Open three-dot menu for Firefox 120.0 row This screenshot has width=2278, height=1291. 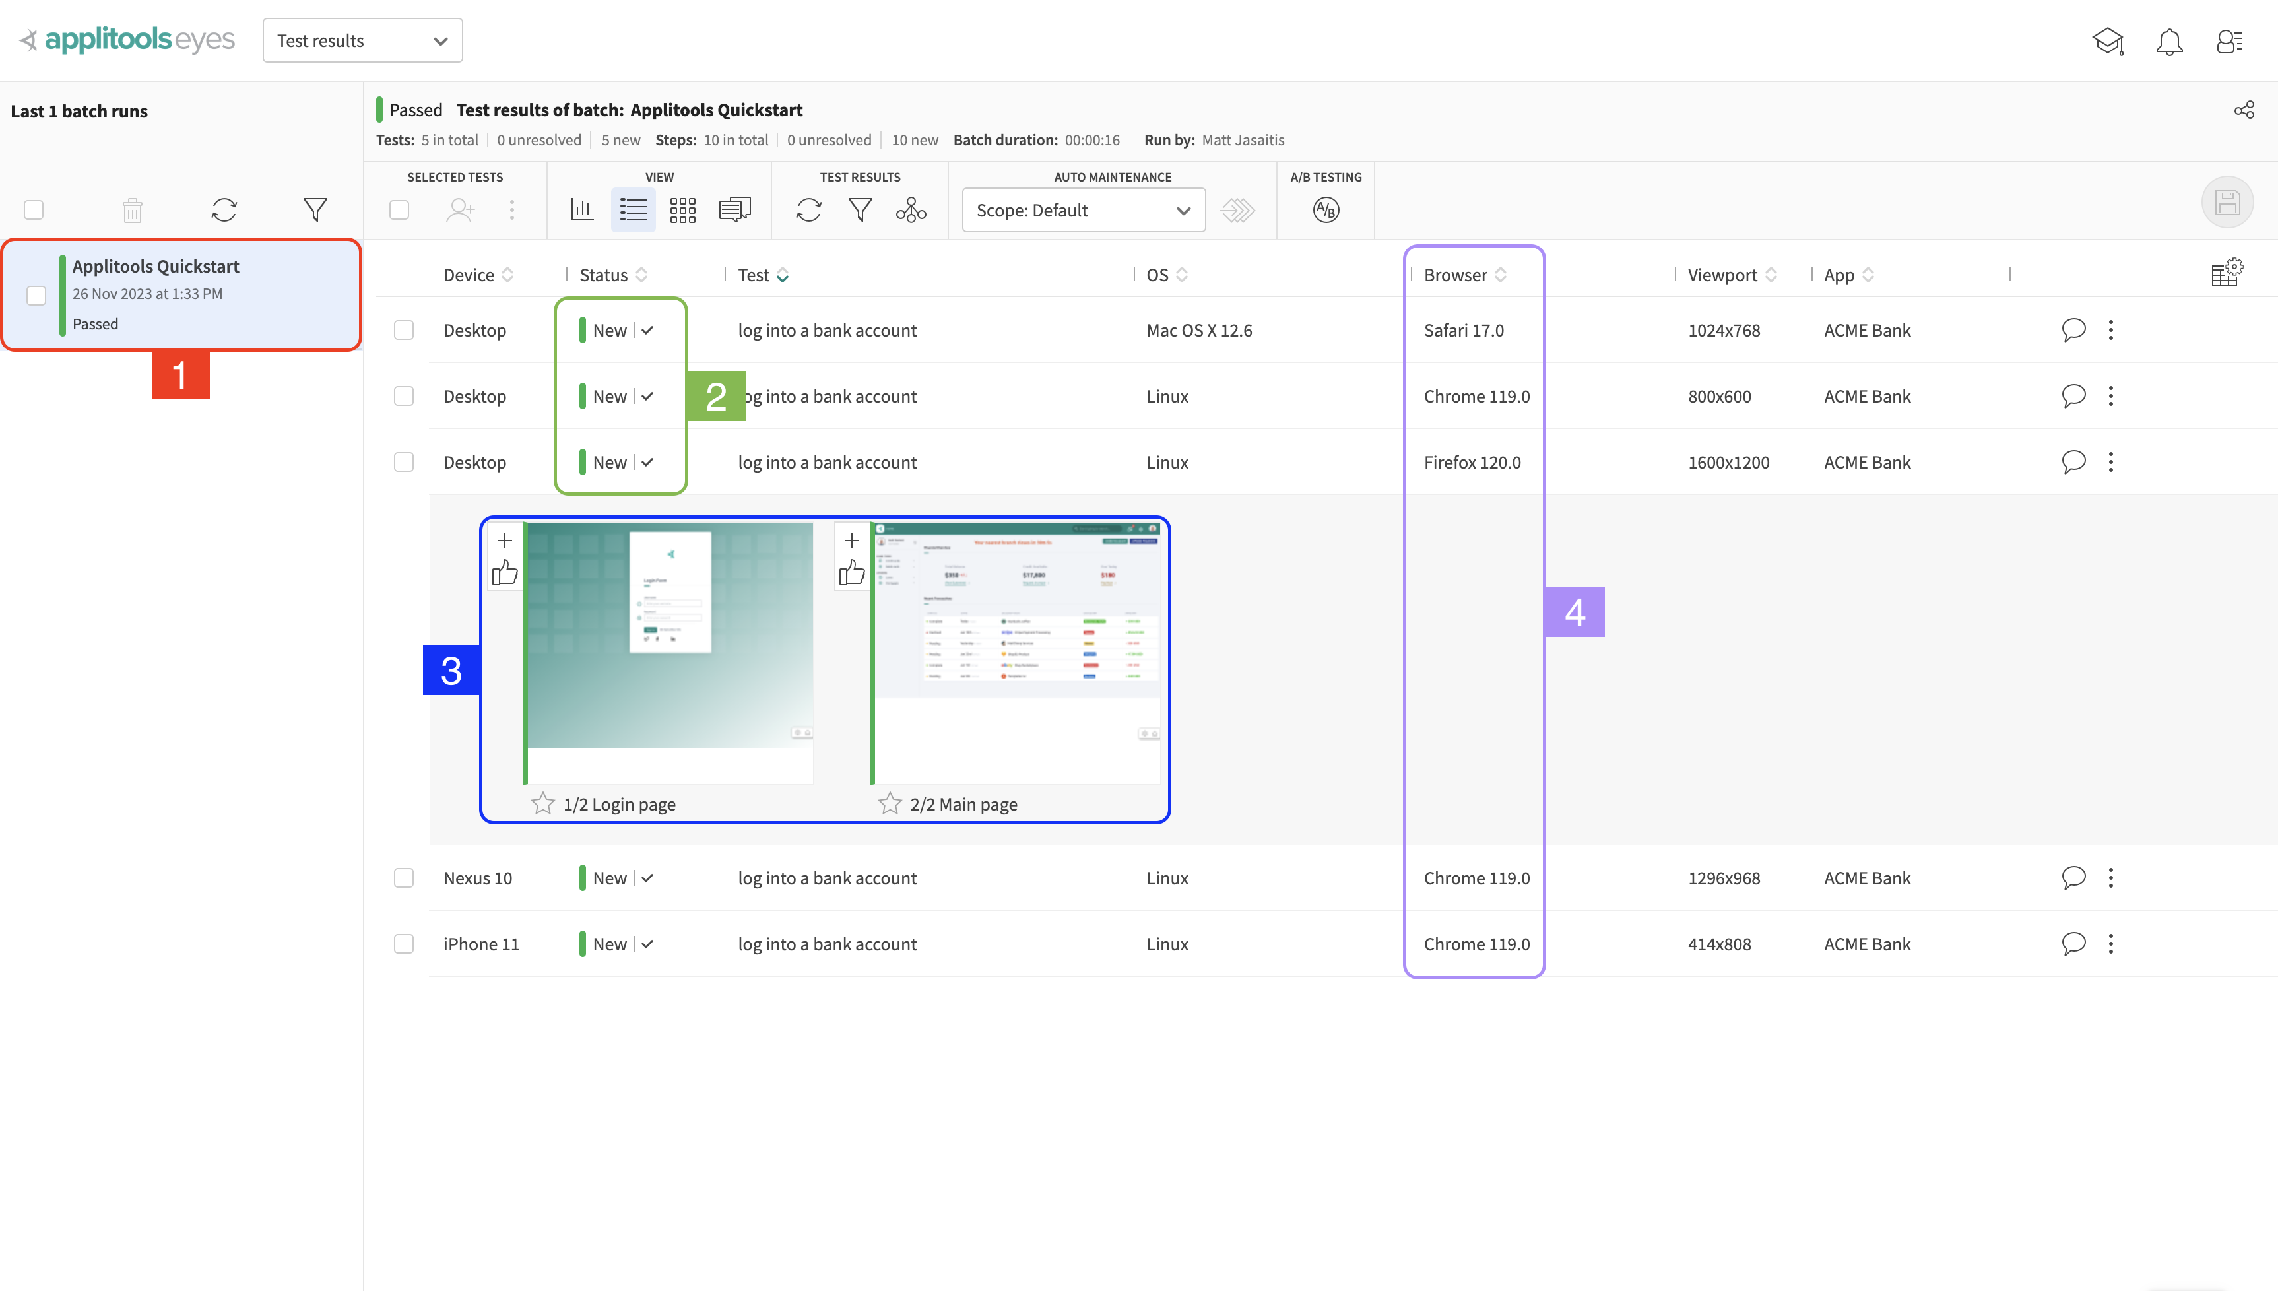tap(2110, 462)
